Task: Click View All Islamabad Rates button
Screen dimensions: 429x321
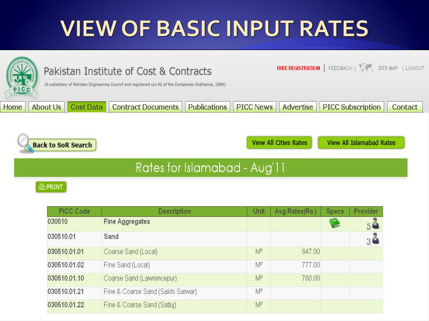Action: 361,143
